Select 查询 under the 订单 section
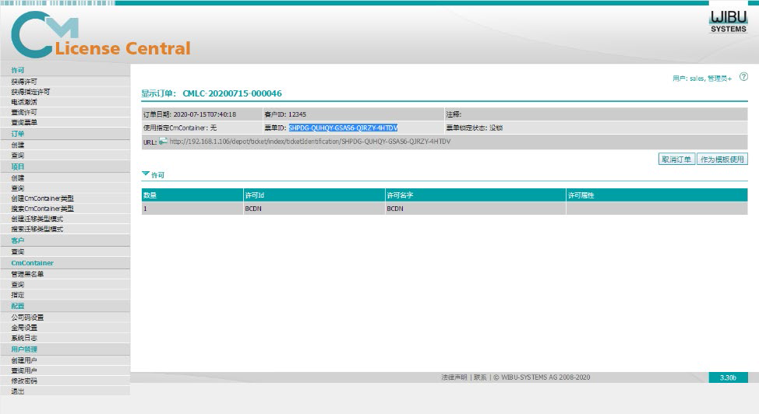759x414 pixels. (x=18, y=156)
